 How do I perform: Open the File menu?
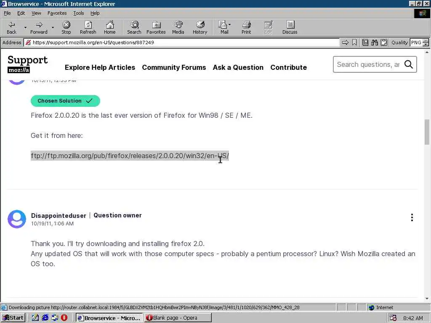click(x=7, y=13)
